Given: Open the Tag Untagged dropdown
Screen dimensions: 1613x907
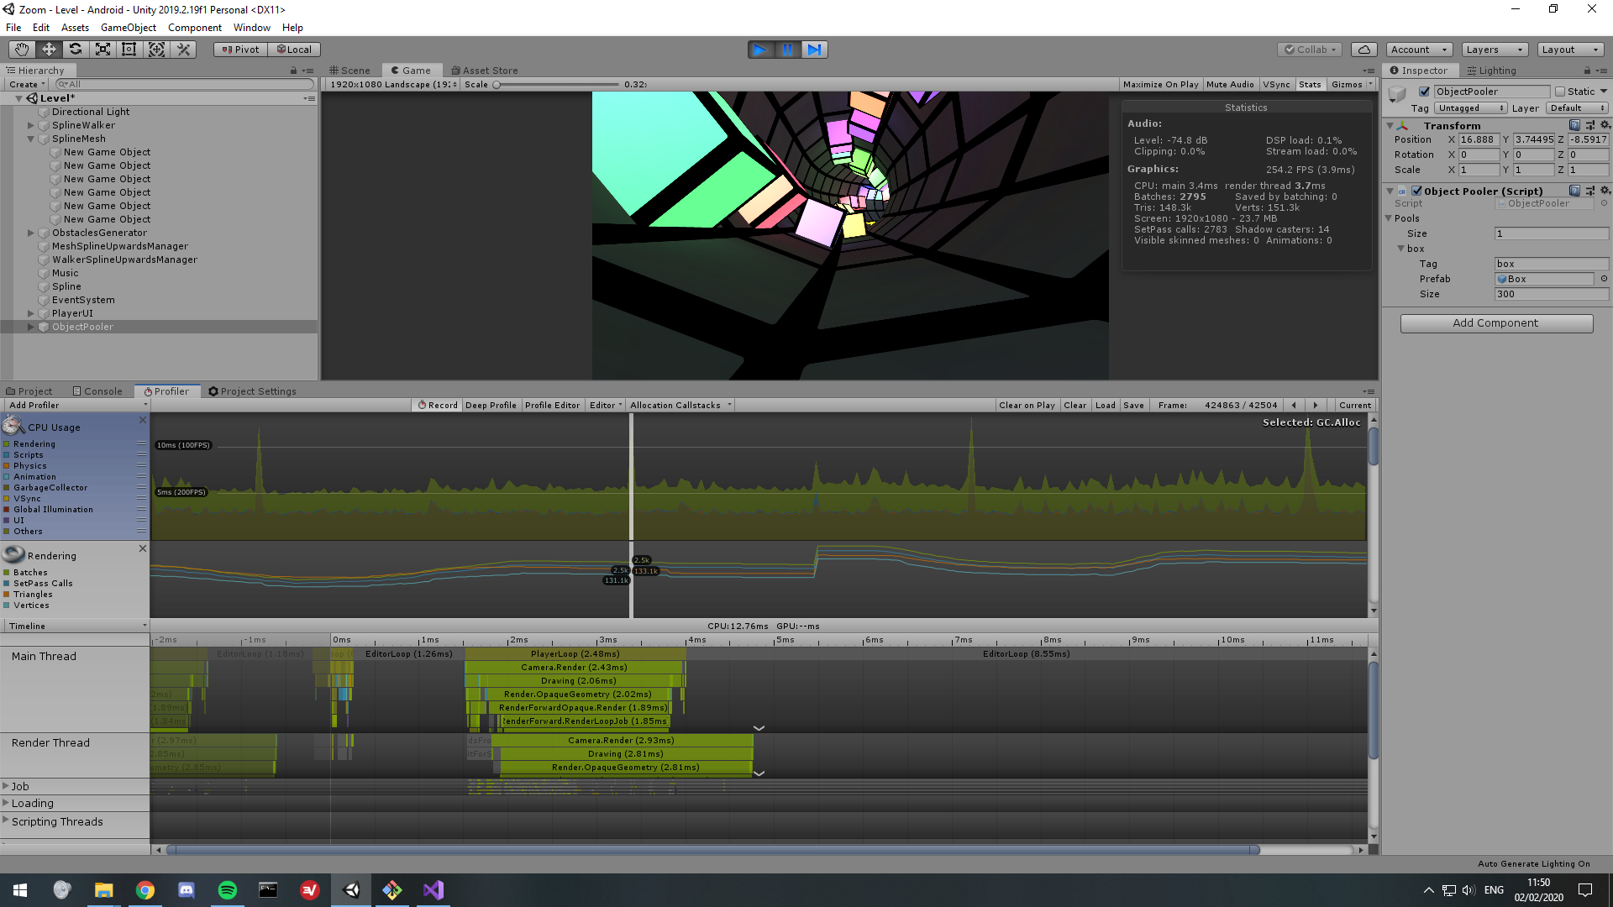Looking at the screenshot, I should pos(1471,107).
